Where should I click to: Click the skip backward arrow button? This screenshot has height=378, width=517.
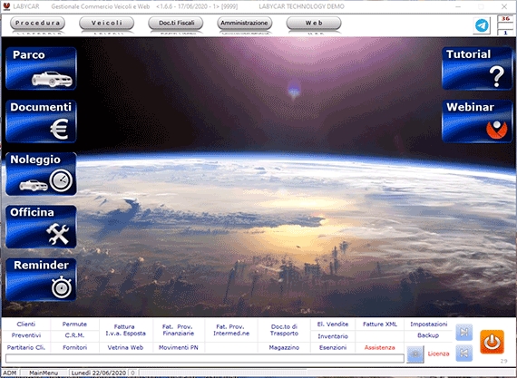(x=463, y=354)
